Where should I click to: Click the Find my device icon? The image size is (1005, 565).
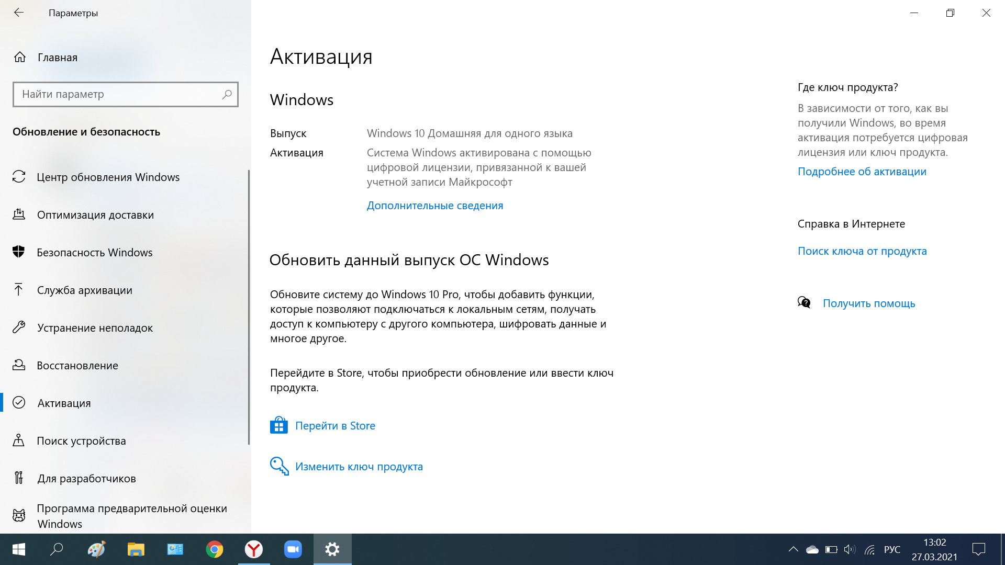tap(19, 440)
